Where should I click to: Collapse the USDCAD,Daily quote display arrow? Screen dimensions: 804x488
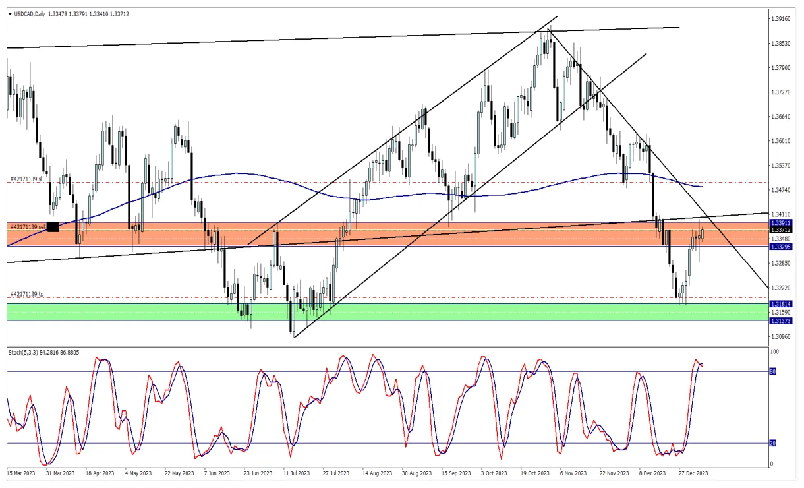coord(9,13)
